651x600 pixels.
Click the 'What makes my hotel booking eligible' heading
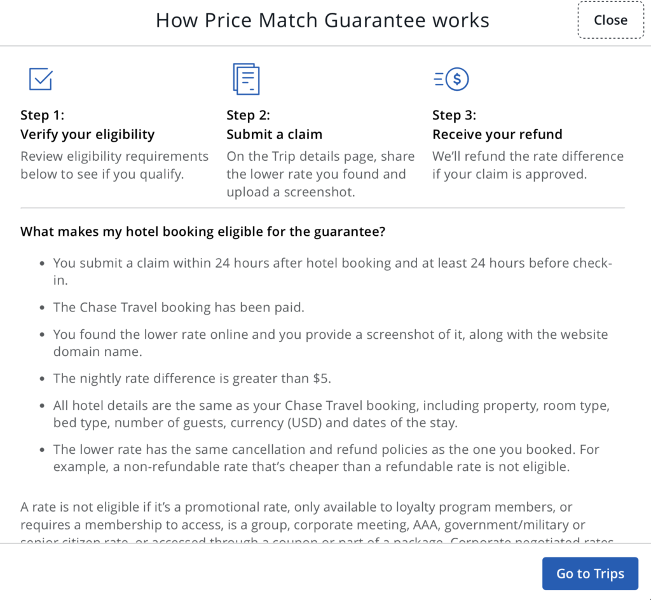coord(203,231)
